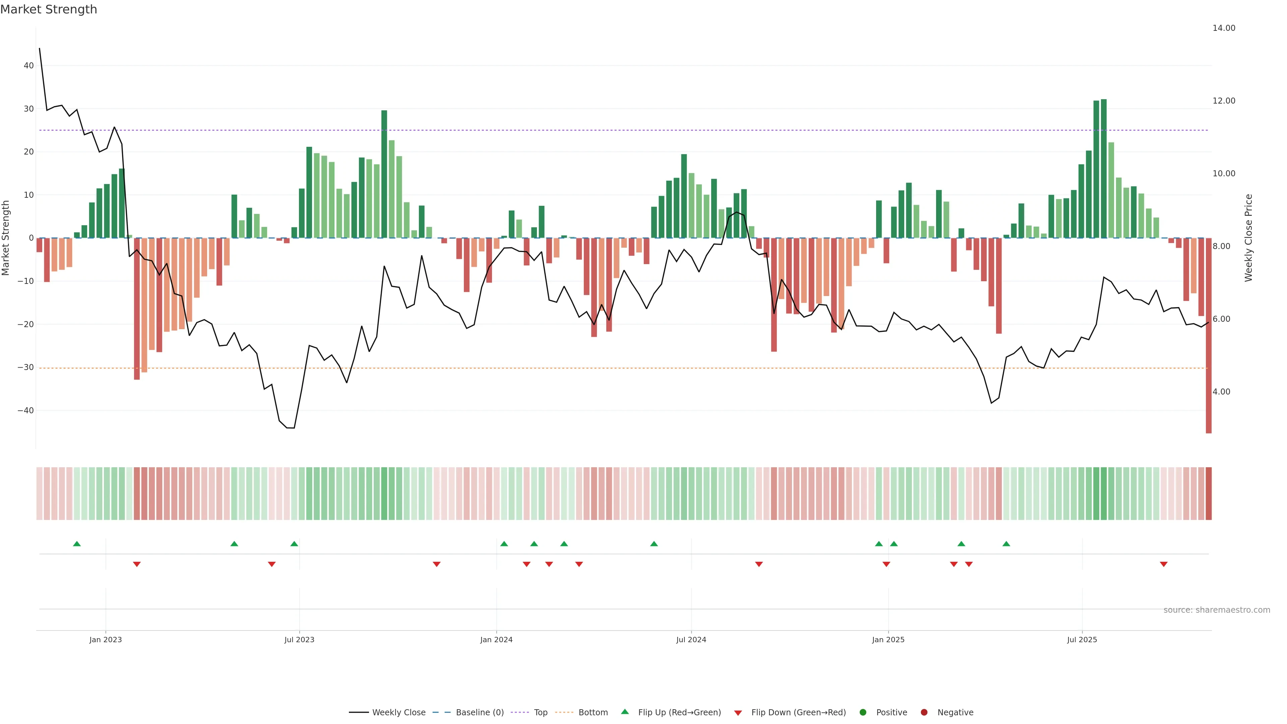This screenshot has width=1287, height=724.
Task: Click the green flip-up marker just before Jul 2023
Action: (294, 544)
